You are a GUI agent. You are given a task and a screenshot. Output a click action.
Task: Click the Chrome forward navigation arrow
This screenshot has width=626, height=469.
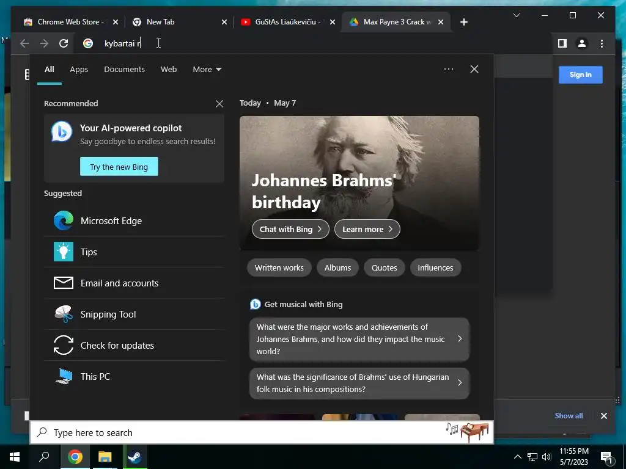pyautogui.click(x=44, y=43)
